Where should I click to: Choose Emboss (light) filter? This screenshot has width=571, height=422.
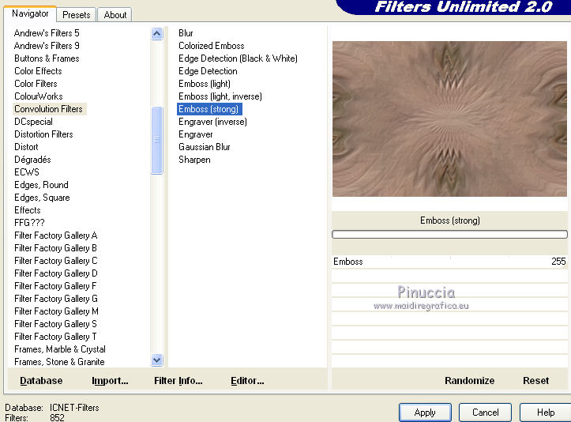(x=205, y=84)
